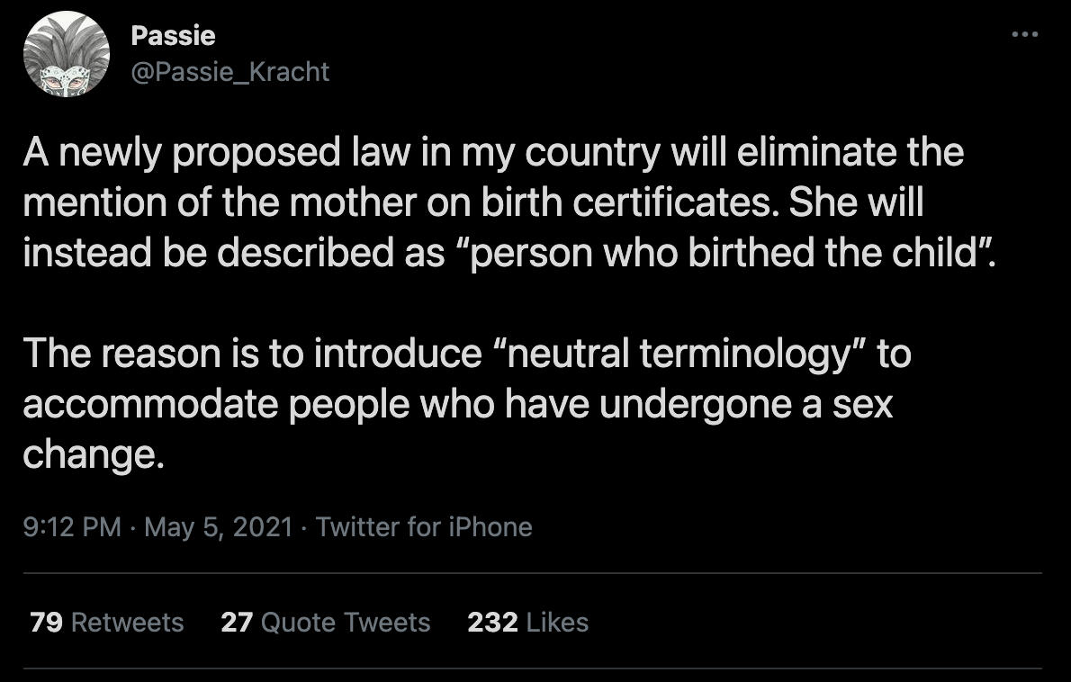1071x682 pixels.
Task: Click the quoted phrase "neutral terminology"
Action: (680, 354)
